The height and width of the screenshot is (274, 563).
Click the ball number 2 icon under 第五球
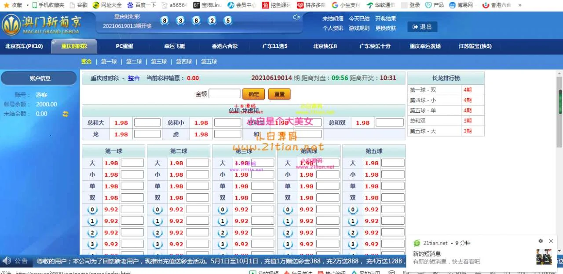(x=353, y=233)
